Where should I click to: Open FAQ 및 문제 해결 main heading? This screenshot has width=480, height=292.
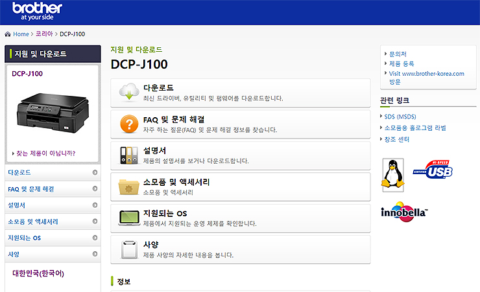pos(174,119)
